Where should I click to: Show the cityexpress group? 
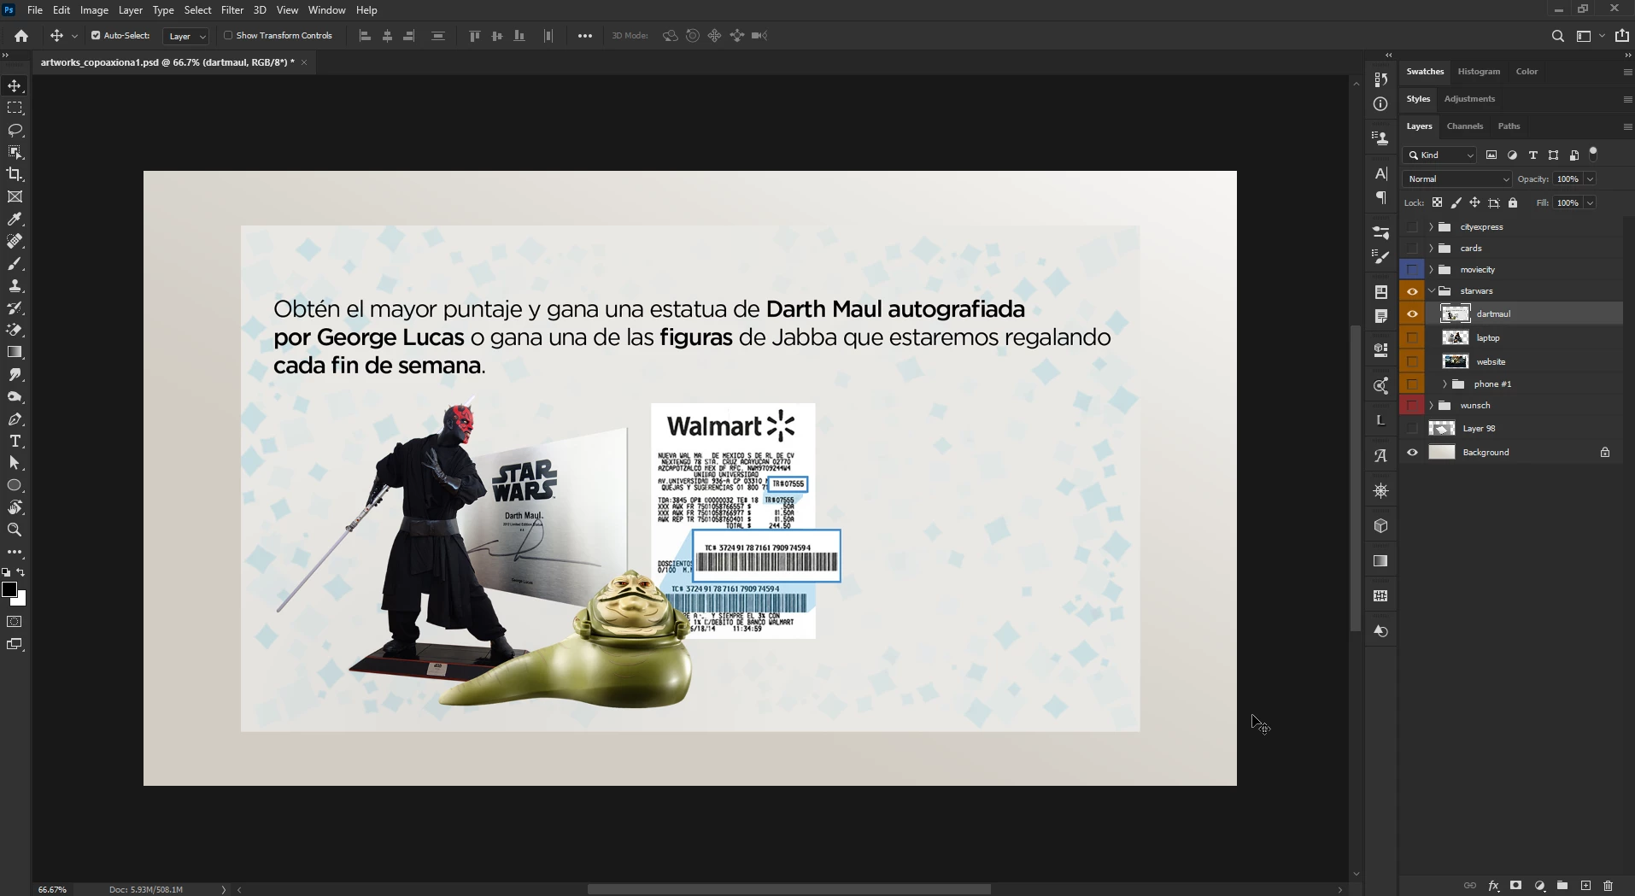click(x=1412, y=227)
